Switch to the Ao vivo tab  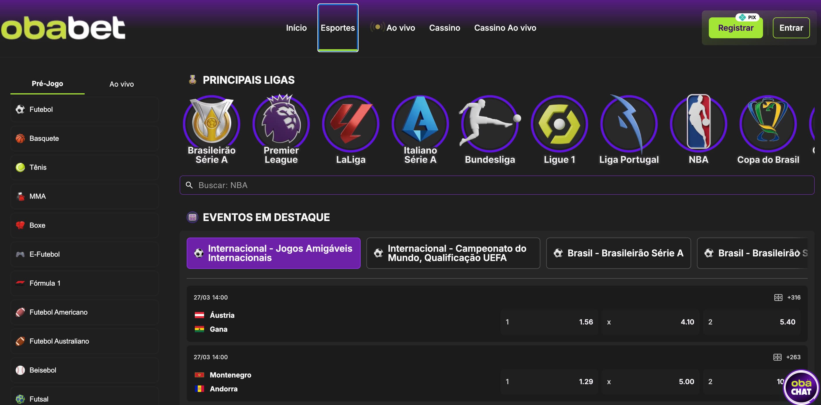(x=121, y=84)
